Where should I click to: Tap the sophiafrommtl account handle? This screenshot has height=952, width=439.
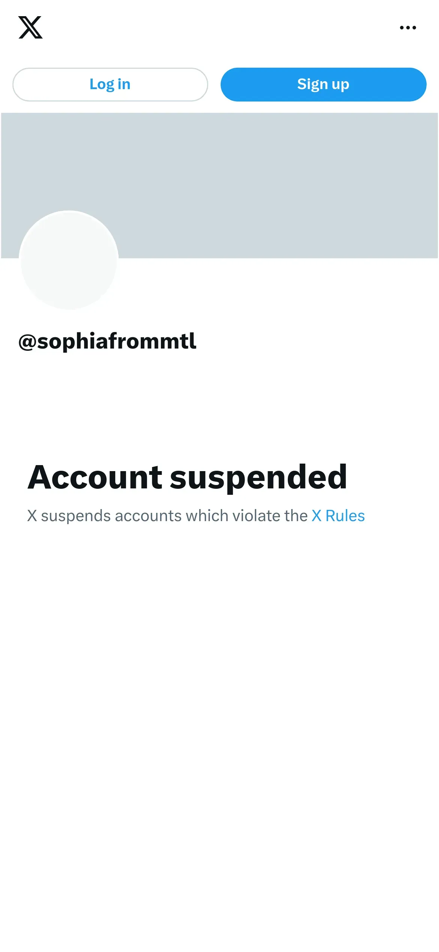coord(107,341)
